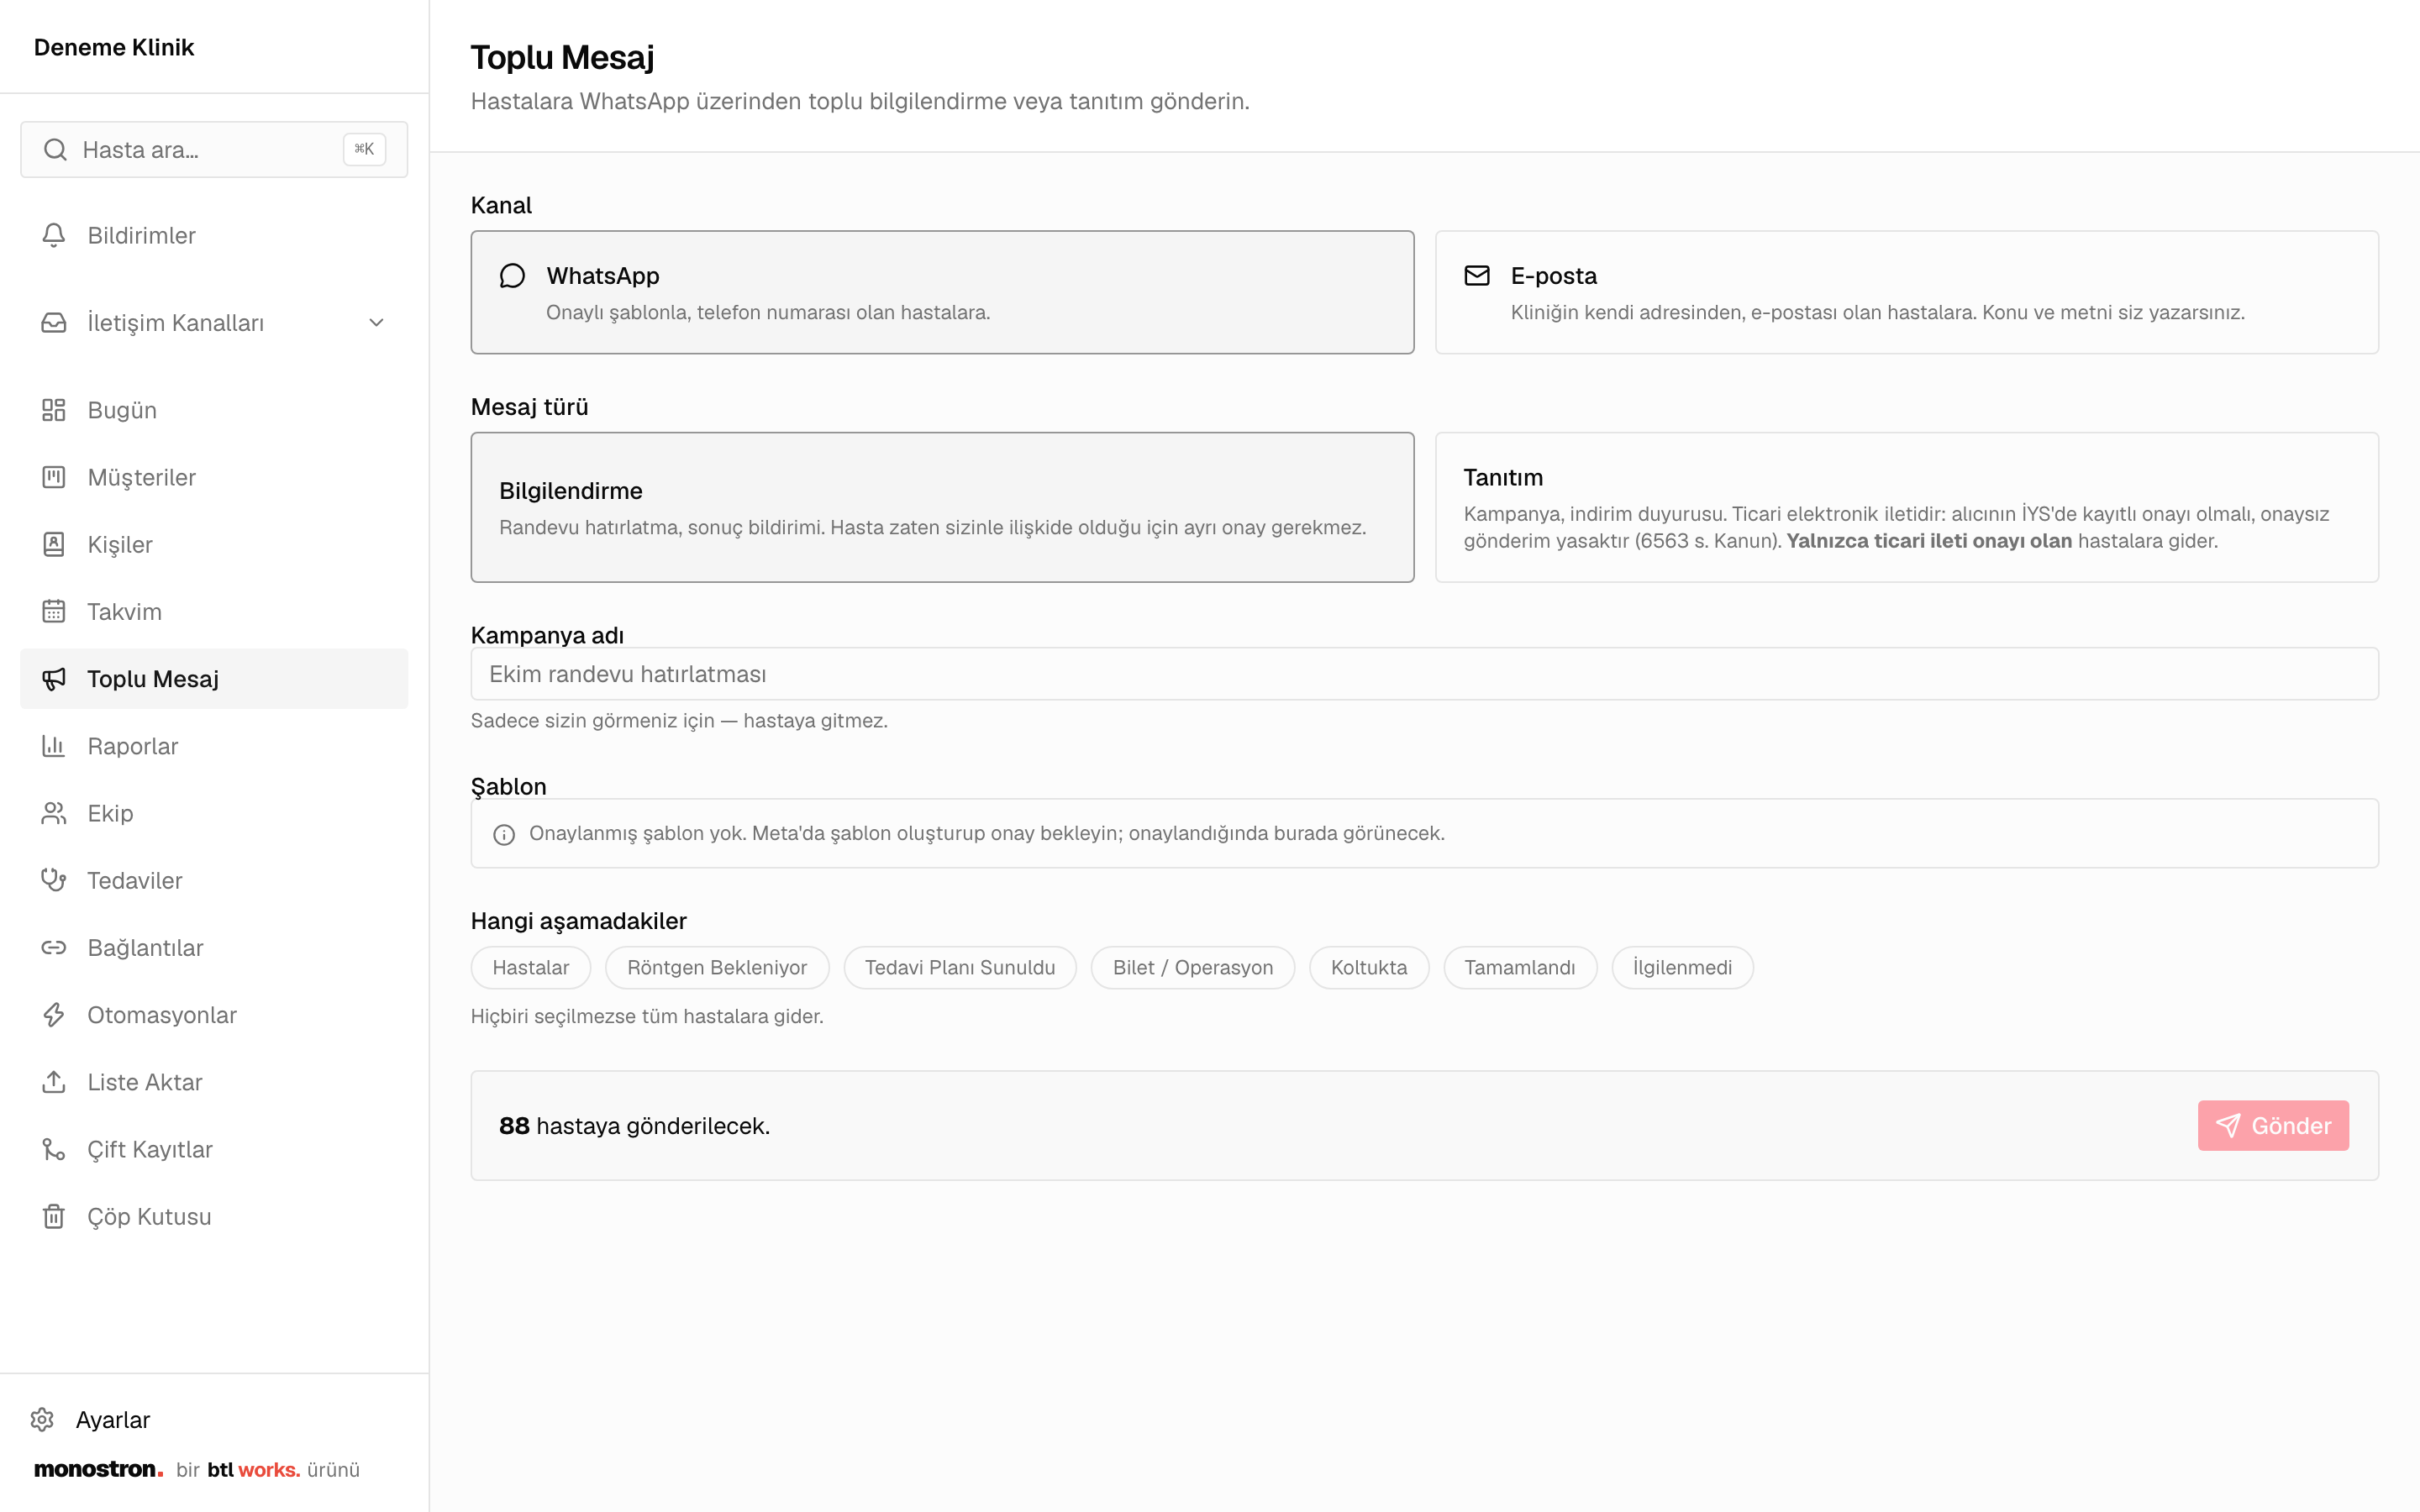
Task: Click the Kişiler contact icon
Action: pyautogui.click(x=54, y=544)
